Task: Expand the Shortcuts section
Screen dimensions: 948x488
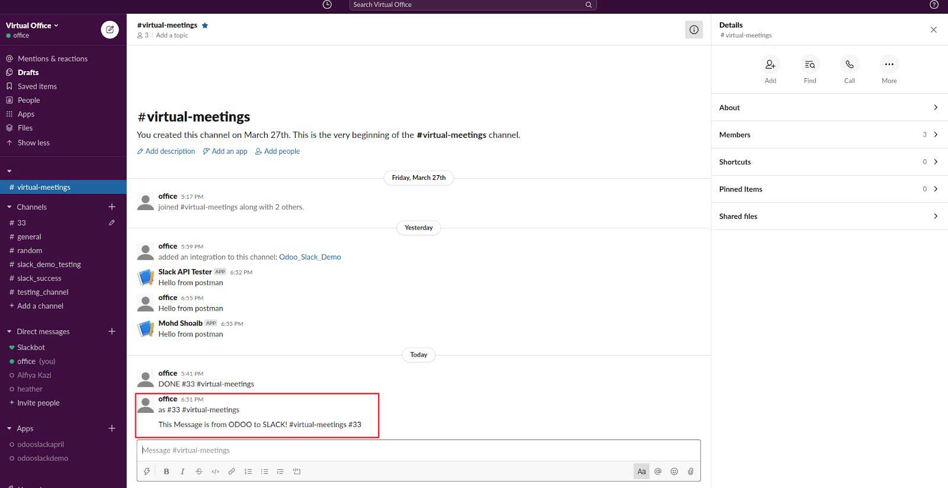Action: pos(829,162)
